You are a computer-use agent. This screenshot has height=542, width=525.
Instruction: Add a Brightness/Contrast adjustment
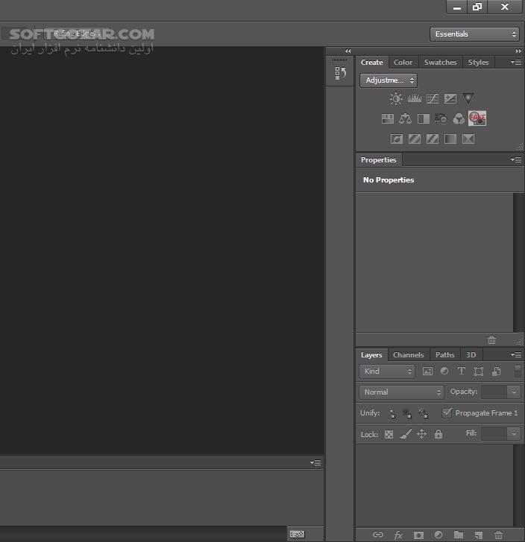point(396,98)
